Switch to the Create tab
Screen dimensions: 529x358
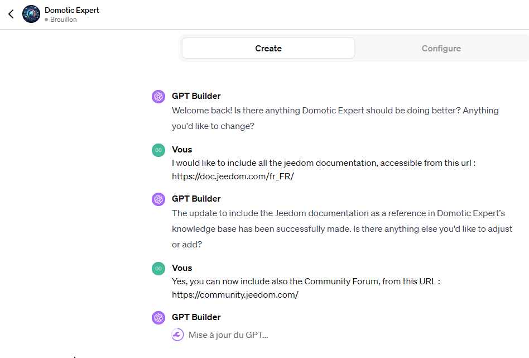pos(268,48)
